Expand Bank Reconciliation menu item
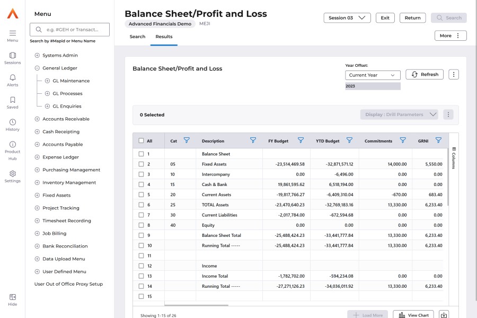This screenshot has width=477, height=318. pos(37,246)
